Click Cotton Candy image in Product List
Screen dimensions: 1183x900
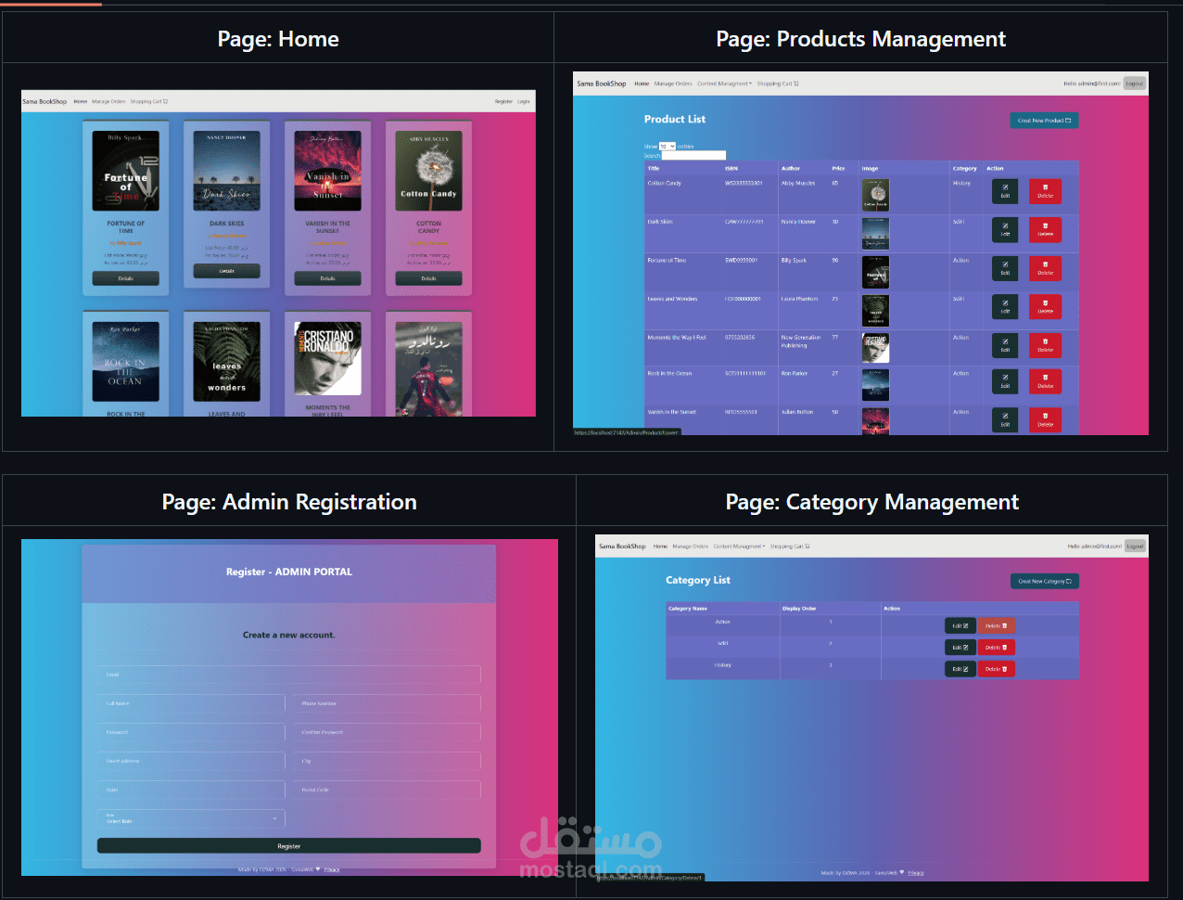[x=875, y=195]
